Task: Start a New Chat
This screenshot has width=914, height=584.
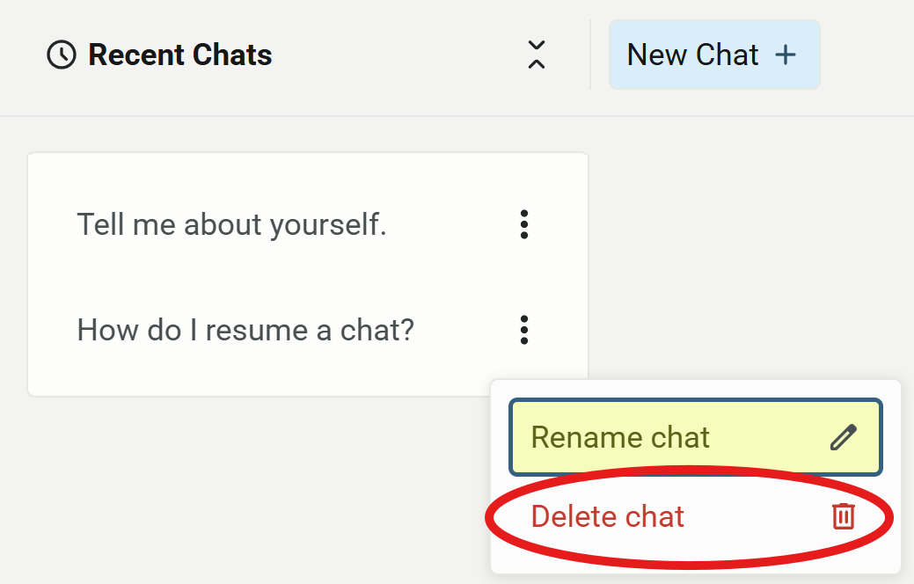Action: click(714, 55)
